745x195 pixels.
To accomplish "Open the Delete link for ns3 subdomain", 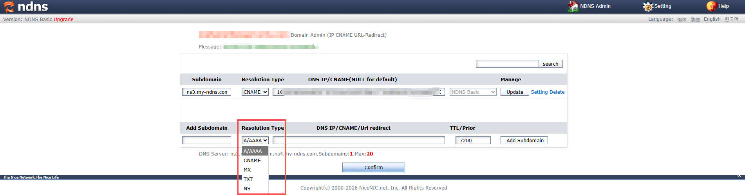I will point(557,92).
